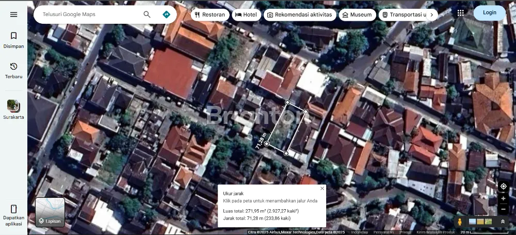
Task: Click the search magnifier icon
Action: pyautogui.click(x=147, y=14)
